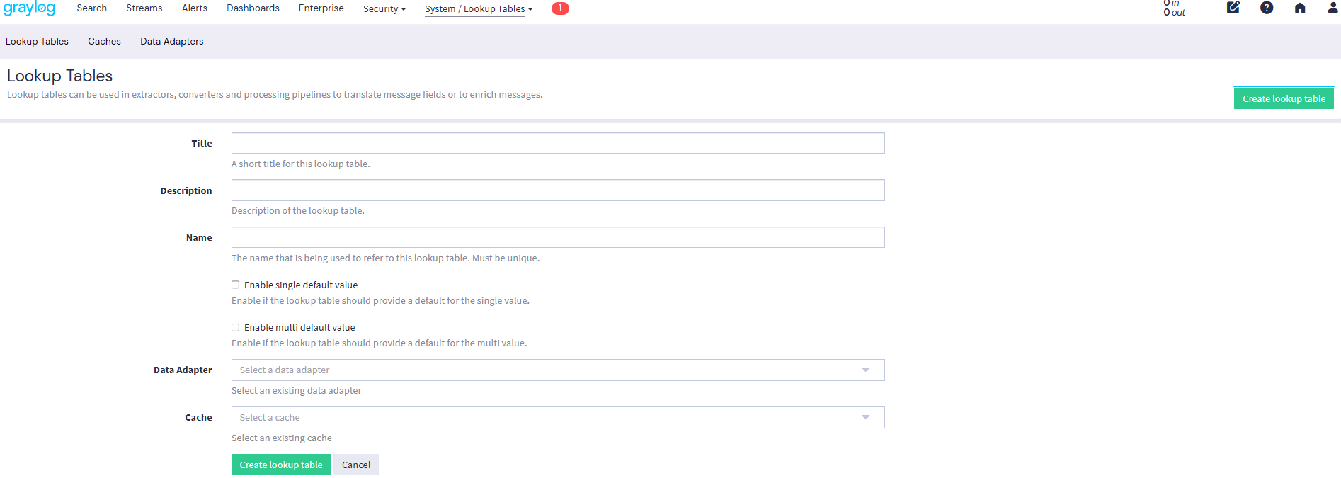Open the Security menu dropdown
This screenshot has width=1341, height=478.
(384, 9)
